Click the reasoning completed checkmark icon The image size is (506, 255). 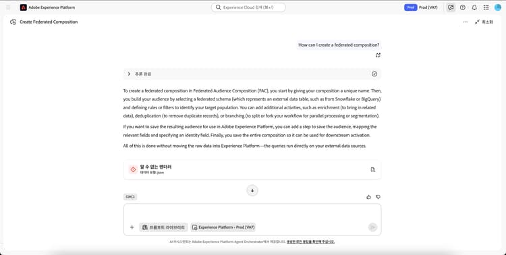point(374,74)
